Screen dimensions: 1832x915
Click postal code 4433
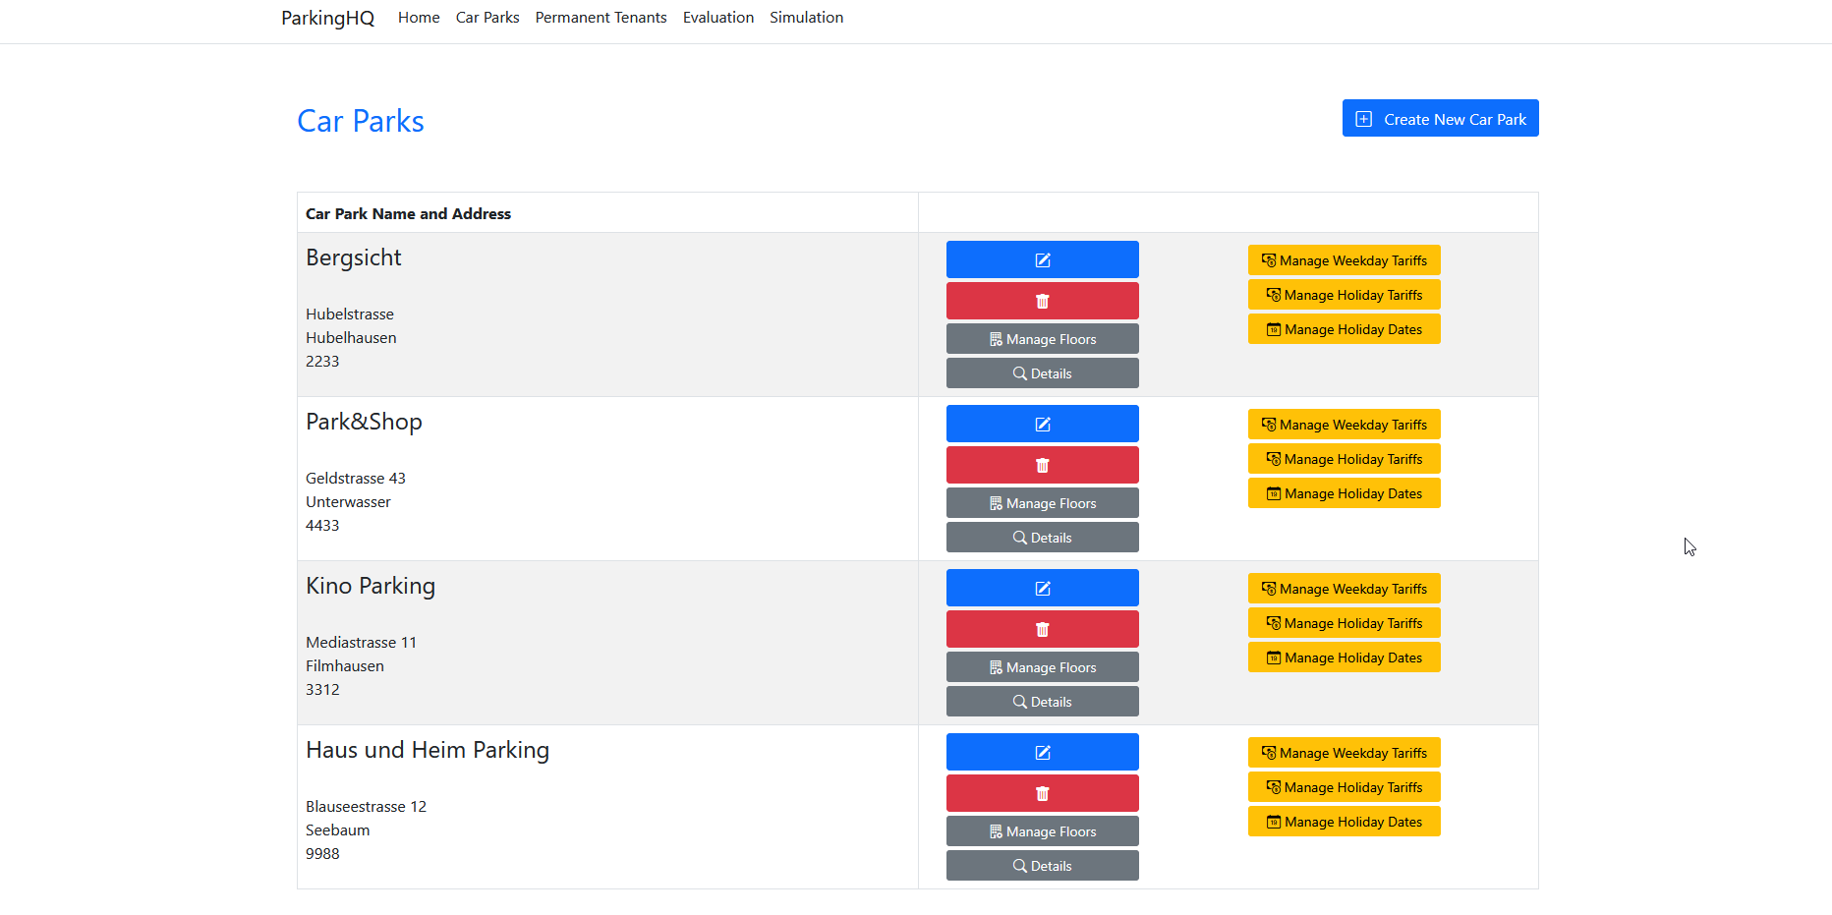[x=322, y=526]
